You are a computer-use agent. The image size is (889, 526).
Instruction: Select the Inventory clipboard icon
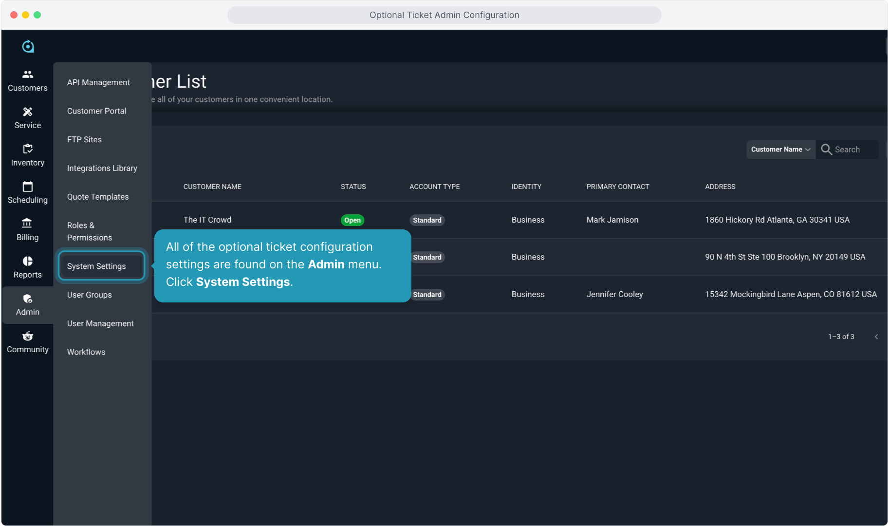point(28,149)
